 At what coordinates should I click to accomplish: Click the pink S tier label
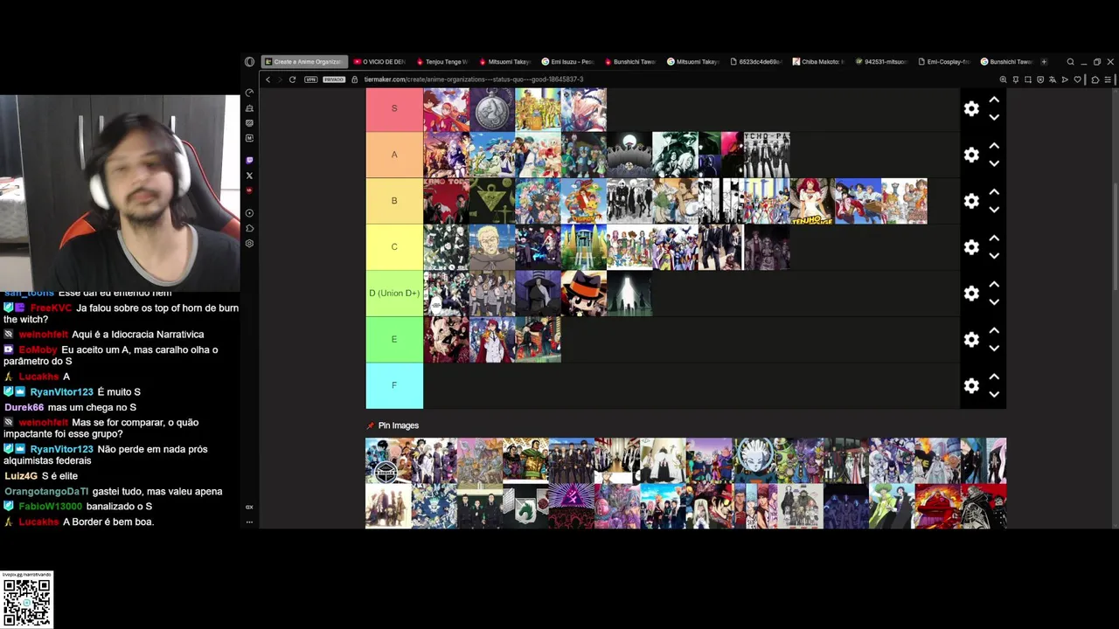click(394, 108)
